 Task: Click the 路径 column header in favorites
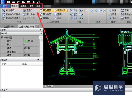click(25, 64)
